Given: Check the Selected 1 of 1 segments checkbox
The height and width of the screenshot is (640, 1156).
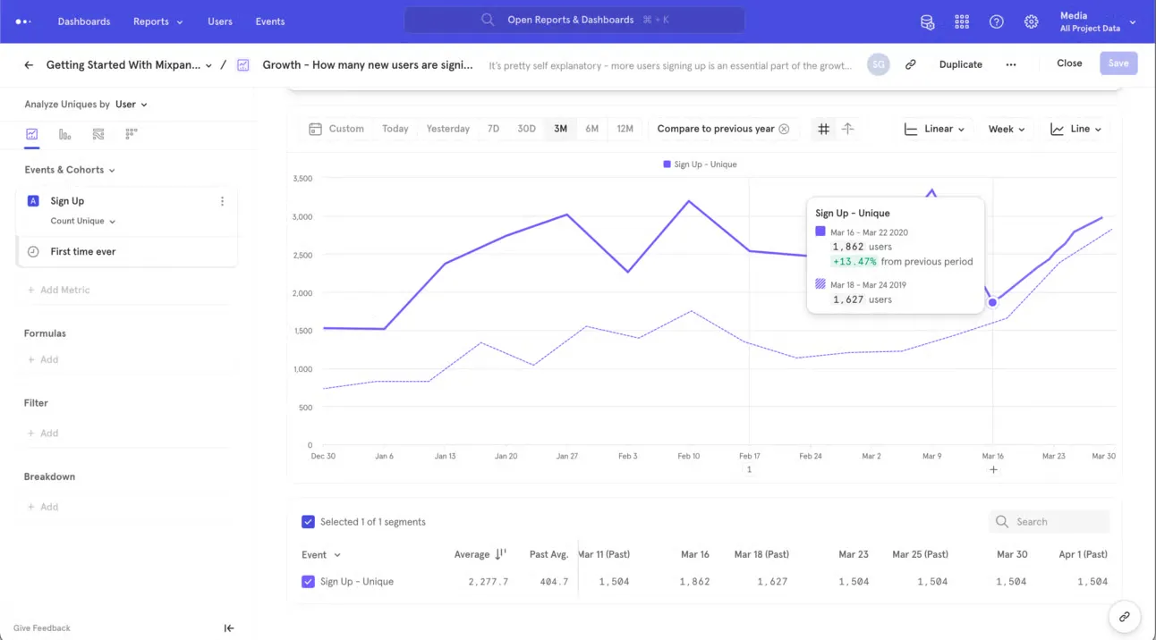Looking at the screenshot, I should 308,521.
